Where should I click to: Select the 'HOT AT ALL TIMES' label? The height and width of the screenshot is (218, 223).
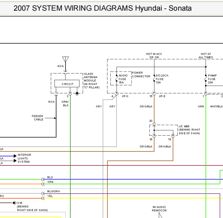point(206,56)
